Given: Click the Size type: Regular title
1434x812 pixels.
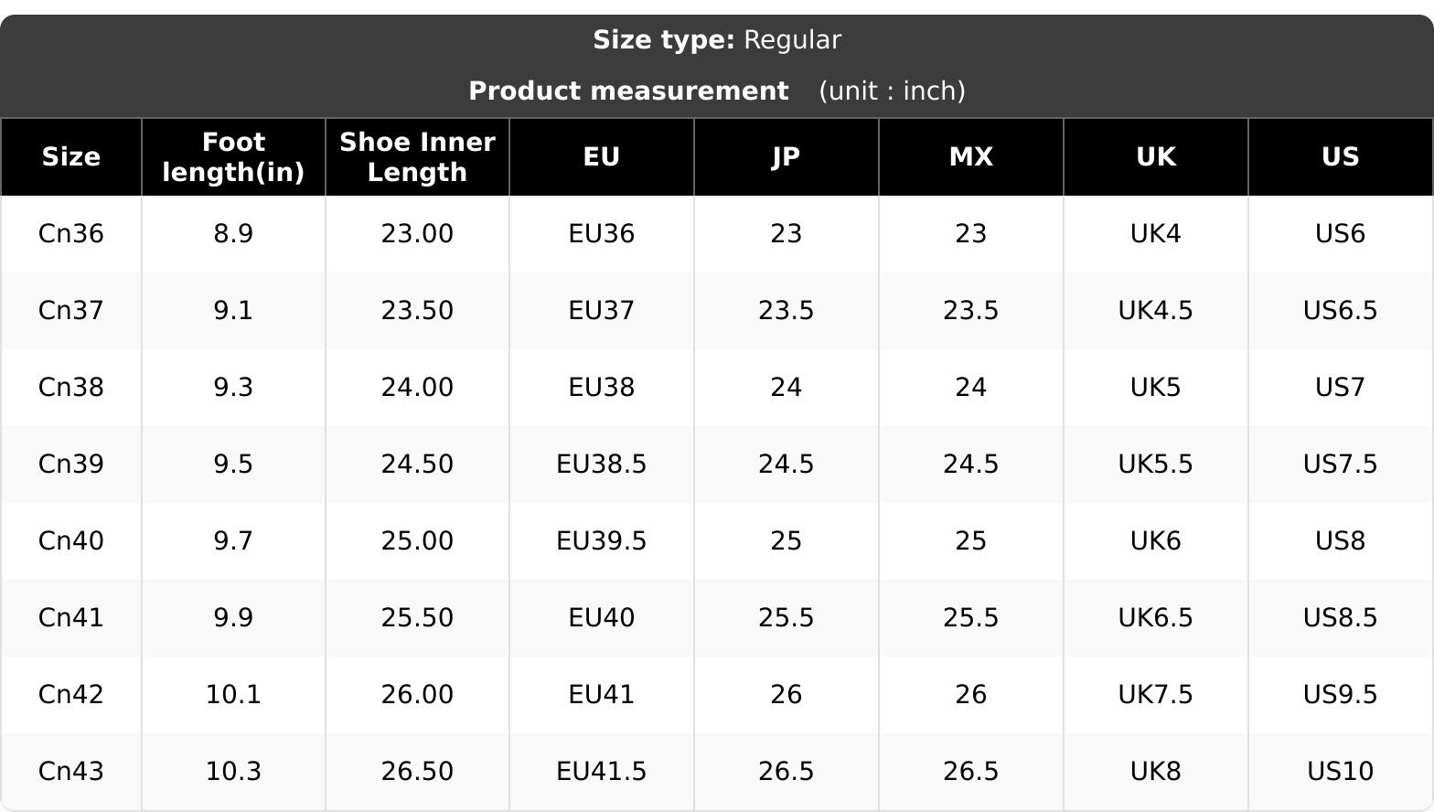Looking at the screenshot, I should coord(717,40).
